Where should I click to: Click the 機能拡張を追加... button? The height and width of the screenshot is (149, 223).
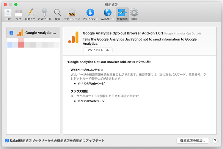pos(193,141)
